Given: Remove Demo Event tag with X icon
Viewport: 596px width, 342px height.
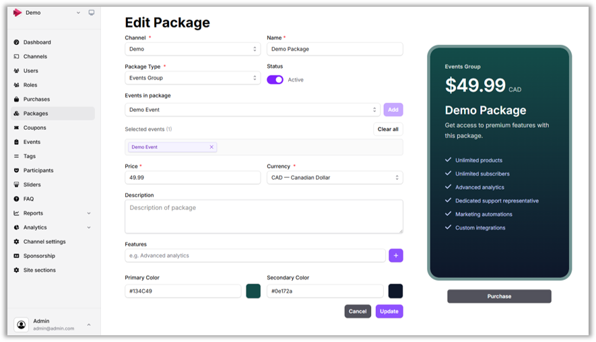Looking at the screenshot, I should (x=211, y=147).
